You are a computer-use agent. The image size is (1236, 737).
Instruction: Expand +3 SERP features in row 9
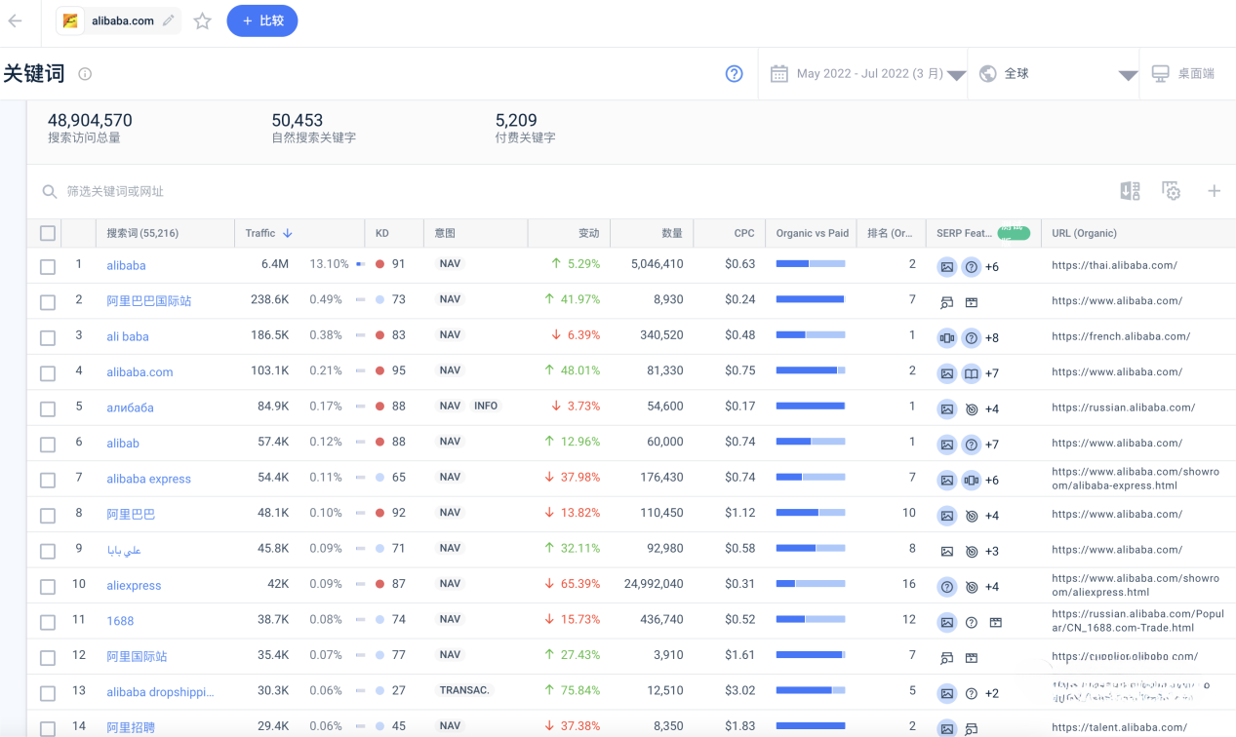tap(991, 552)
